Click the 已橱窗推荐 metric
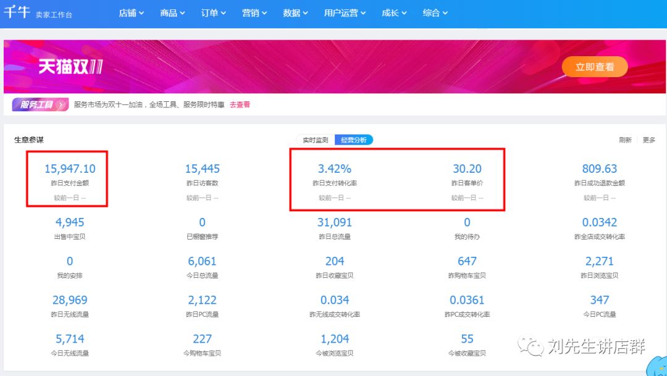 (x=202, y=228)
